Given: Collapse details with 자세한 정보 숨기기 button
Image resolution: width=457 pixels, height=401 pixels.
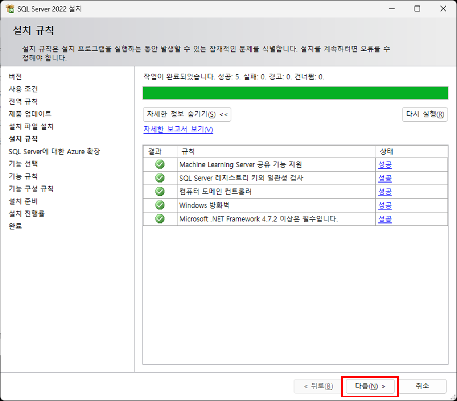Looking at the screenshot, I should point(187,114).
